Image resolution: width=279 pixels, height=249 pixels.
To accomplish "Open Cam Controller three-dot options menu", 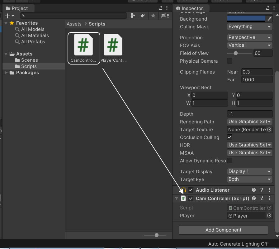I will [x=269, y=198].
